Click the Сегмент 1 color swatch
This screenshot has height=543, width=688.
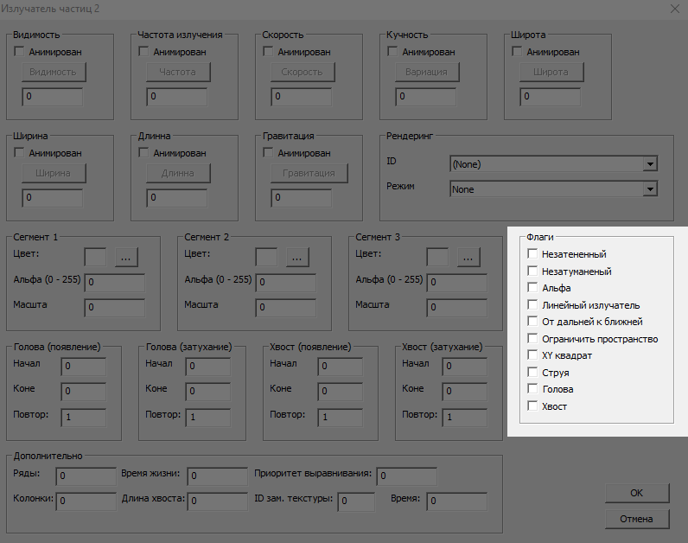(95, 258)
